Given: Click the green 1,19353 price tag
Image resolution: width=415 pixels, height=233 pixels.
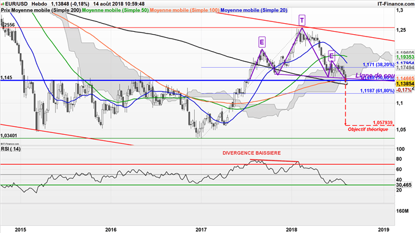Looking at the screenshot, I should pyautogui.click(x=405, y=57).
